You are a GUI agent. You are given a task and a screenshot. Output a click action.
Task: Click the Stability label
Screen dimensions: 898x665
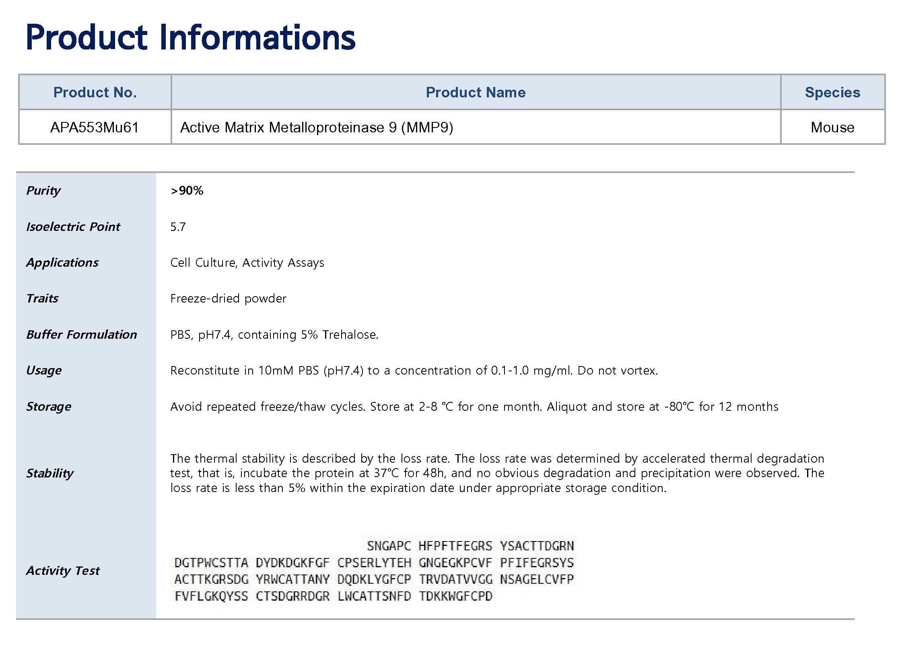[x=50, y=473]
